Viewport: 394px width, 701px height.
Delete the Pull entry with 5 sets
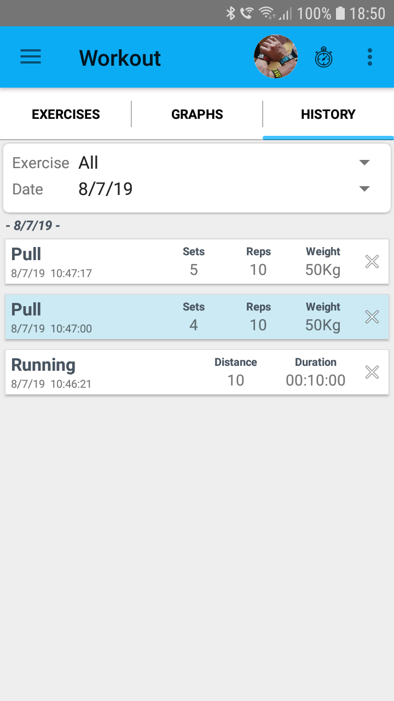click(372, 262)
